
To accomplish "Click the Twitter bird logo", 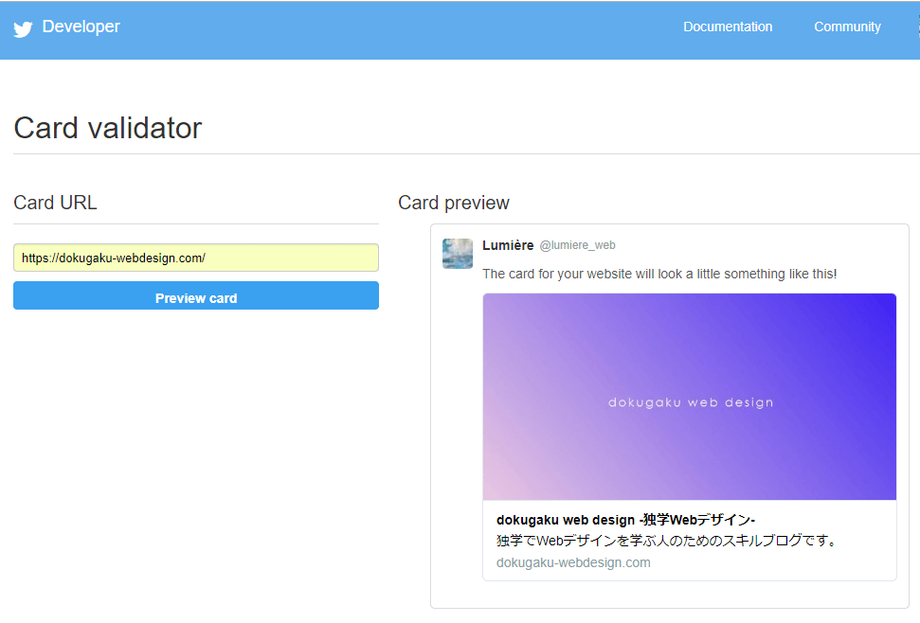I will pyautogui.click(x=23, y=28).
